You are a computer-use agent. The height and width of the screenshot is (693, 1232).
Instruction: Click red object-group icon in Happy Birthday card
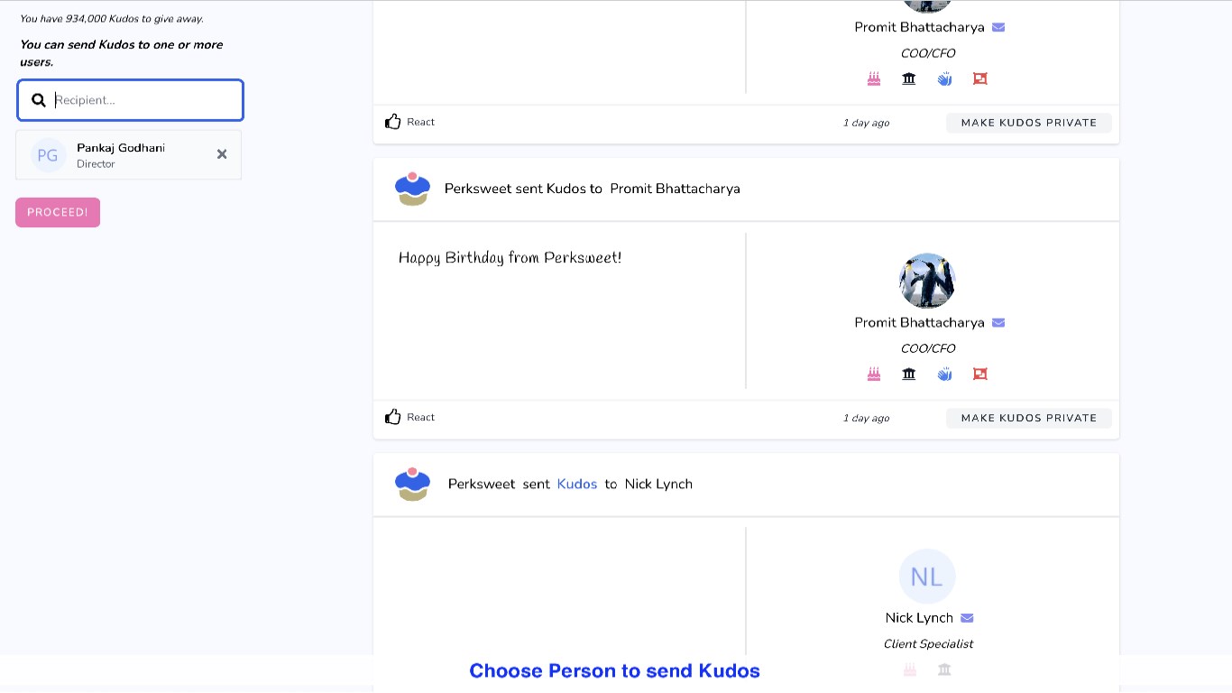pyautogui.click(x=980, y=374)
